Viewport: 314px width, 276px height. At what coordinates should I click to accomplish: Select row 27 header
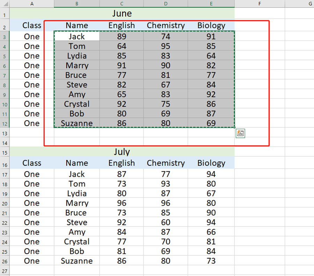5,270
